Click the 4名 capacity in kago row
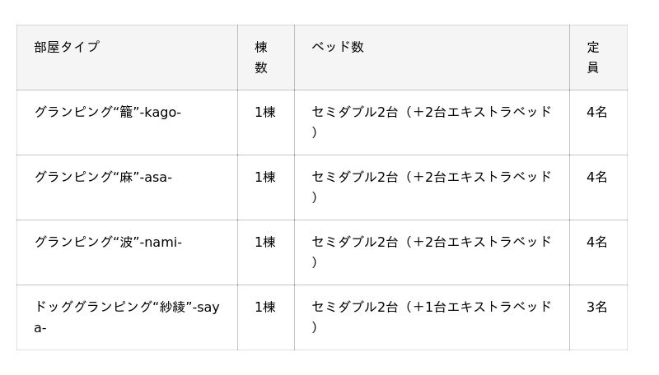The image size is (659, 375). (597, 112)
